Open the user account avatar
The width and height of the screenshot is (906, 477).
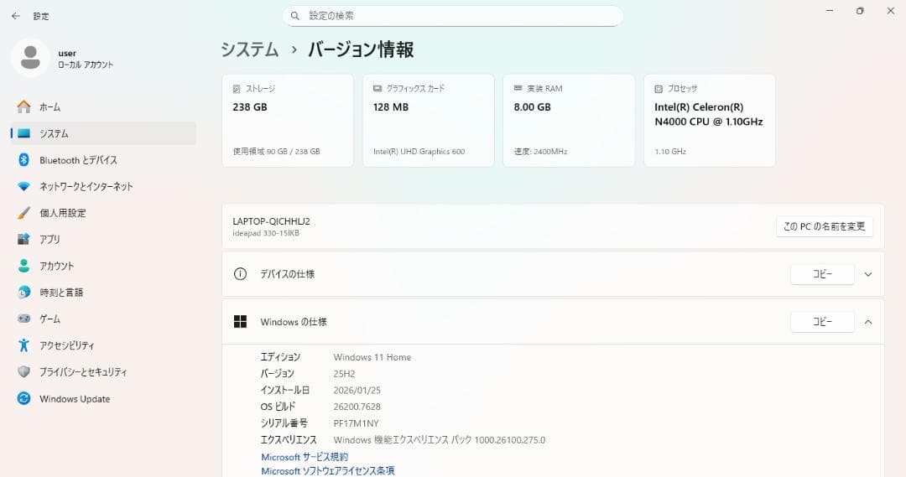[30, 58]
